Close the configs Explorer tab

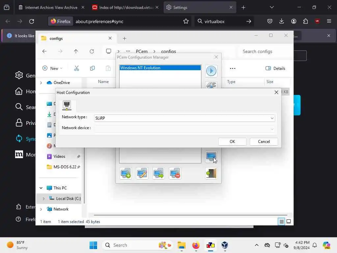(x=110, y=38)
